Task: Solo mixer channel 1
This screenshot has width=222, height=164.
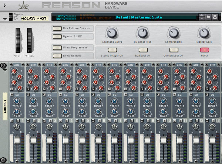Action: click(18, 121)
